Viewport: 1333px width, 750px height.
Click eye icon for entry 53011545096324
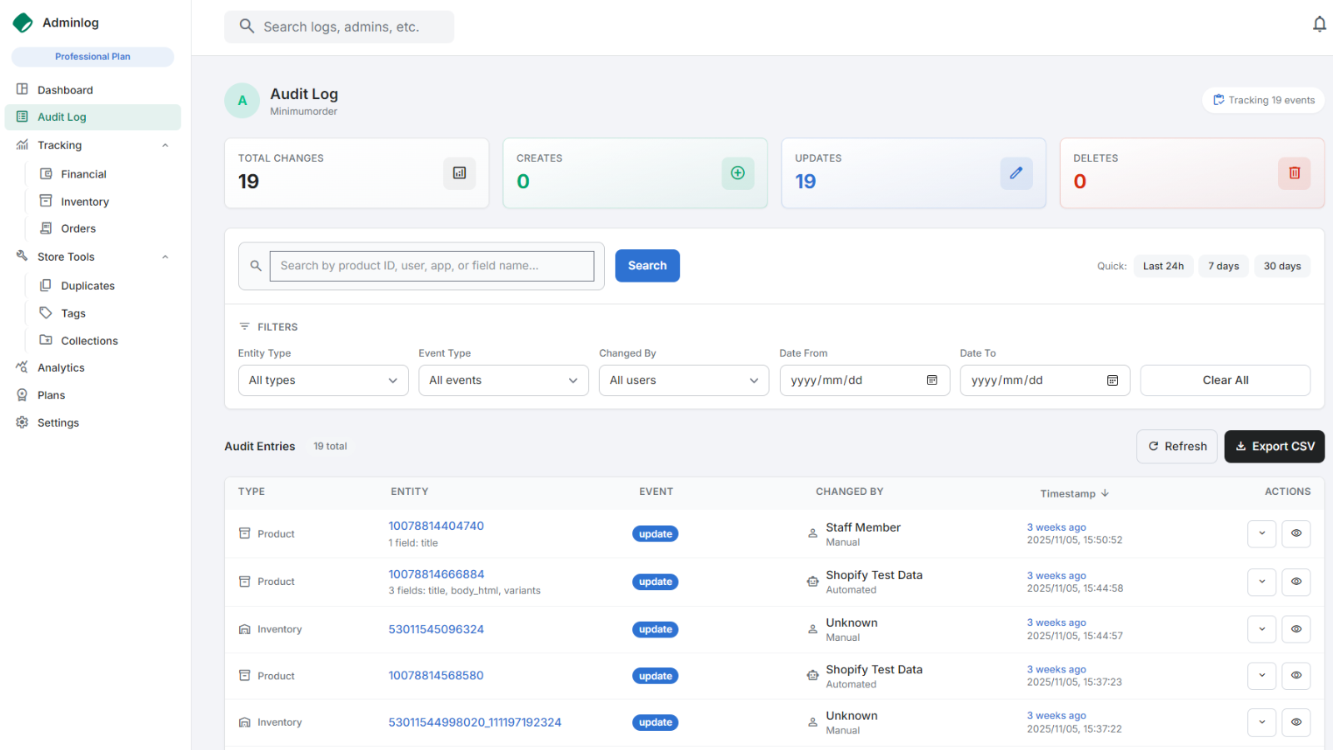(1296, 629)
